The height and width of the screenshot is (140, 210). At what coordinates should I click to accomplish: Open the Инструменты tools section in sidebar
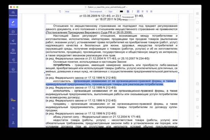pyautogui.click(x=13, y=70)
